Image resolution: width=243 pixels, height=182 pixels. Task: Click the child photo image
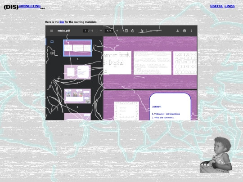216,155
